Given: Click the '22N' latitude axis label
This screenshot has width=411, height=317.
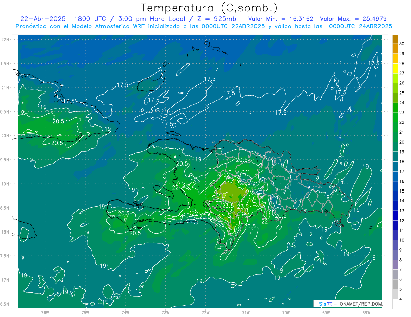Looking at the screenshot, I should click(x=5, y=40).
